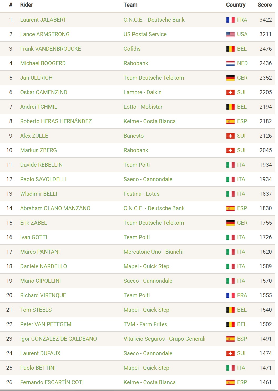Click the Spanish flag in Roberto Heras Hernández row
The image size is (278, 391).
[x=230, y=121]
